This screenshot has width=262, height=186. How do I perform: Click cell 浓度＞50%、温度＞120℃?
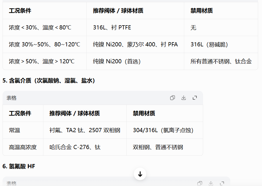(45, 61)
